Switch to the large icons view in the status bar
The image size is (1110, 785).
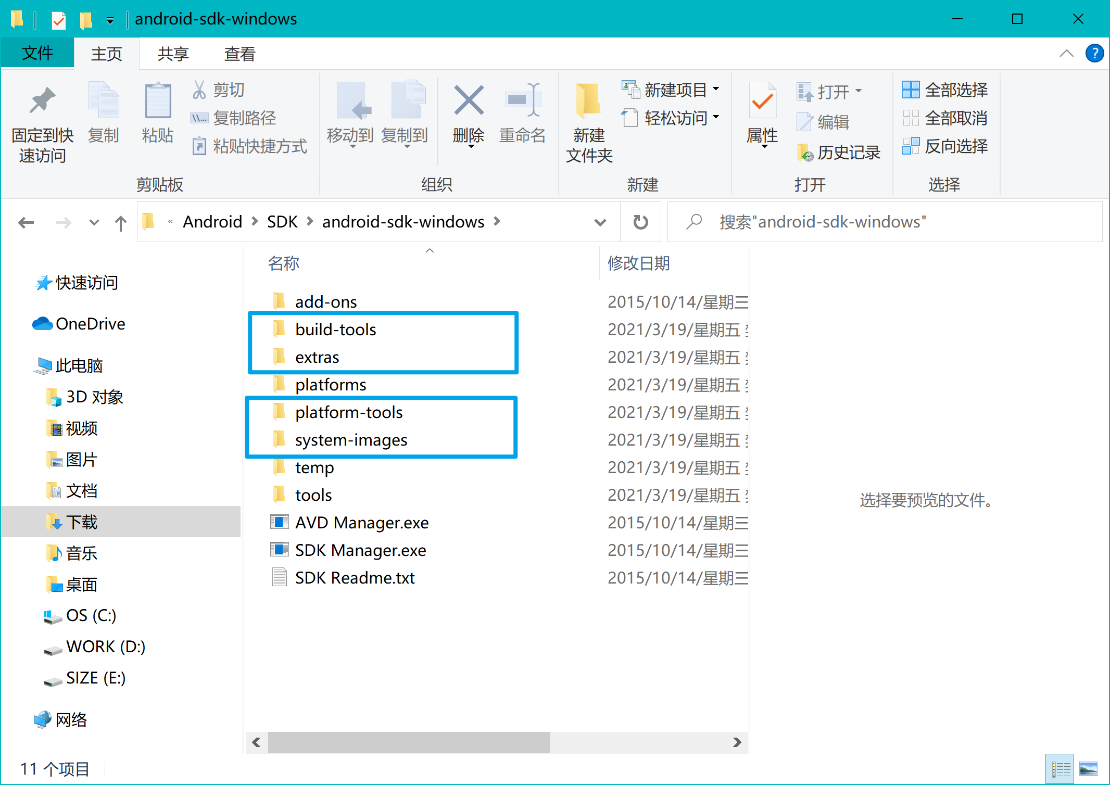1088,768
